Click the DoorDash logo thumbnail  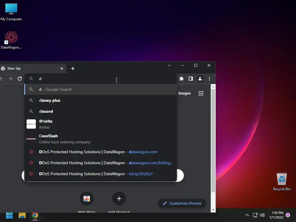pyautogui.click(x=31, y=139)
